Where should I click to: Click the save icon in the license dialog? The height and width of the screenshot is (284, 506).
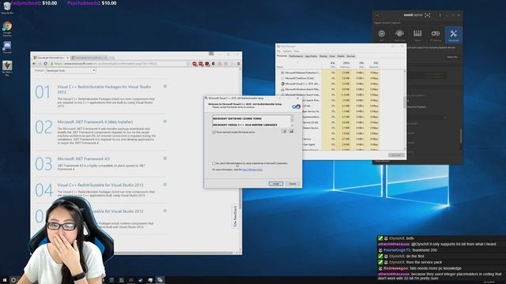pyautogui.click(x=291, y=131)
